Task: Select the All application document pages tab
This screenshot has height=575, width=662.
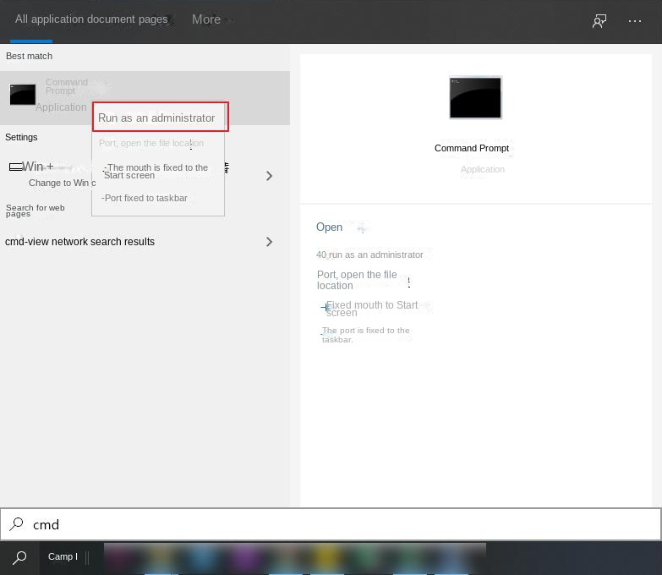Action: (91, 19)
